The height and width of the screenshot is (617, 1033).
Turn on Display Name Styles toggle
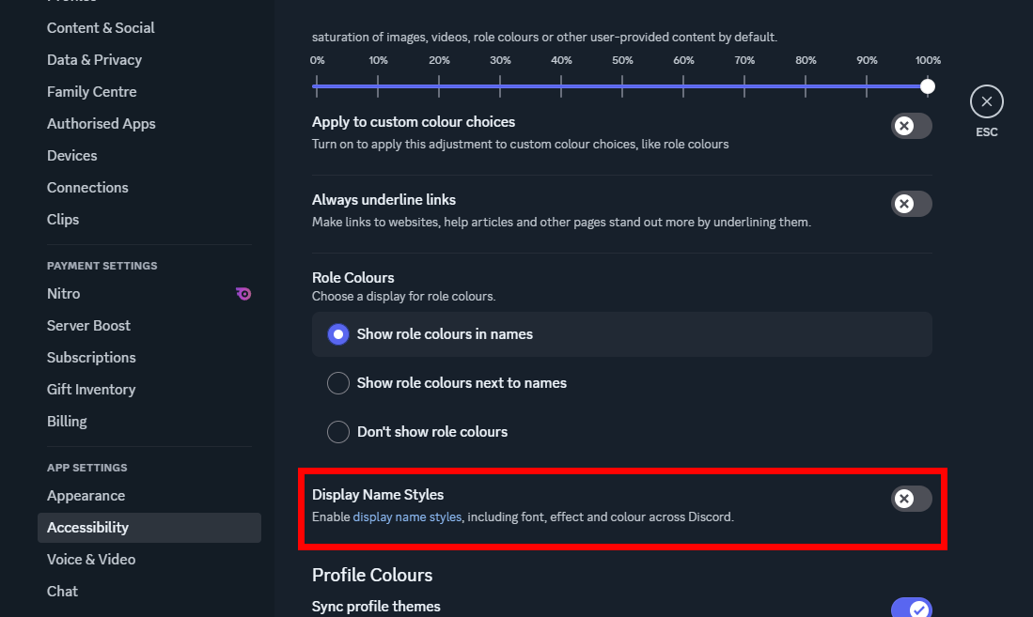tap(911, 499)
